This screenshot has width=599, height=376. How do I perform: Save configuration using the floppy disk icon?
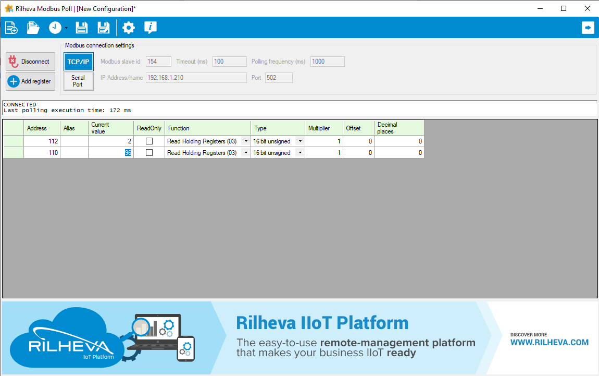pos(82,28)
